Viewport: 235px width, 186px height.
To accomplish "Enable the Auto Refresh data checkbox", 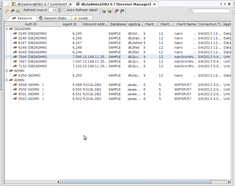I will 64,10.
